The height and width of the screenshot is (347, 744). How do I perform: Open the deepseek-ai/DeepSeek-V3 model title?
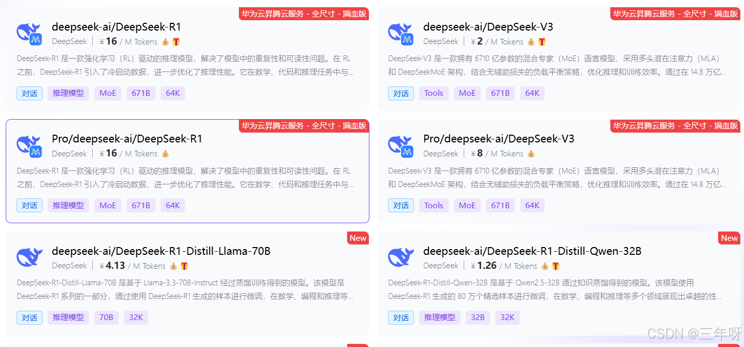(488, 27)
